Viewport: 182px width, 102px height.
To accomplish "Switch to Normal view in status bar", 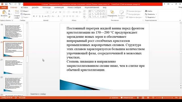I will 138,98.
